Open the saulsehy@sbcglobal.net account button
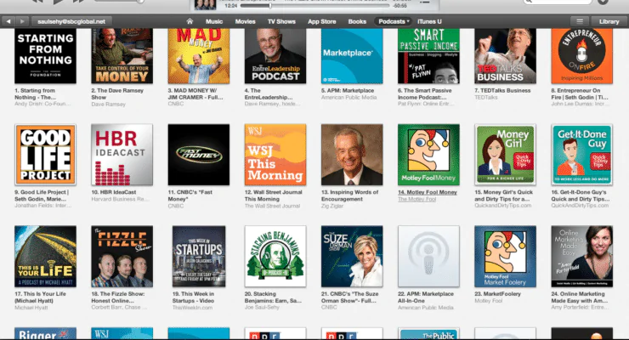The image size is (629, 340). pyautogui.click(x=71, y=21)
